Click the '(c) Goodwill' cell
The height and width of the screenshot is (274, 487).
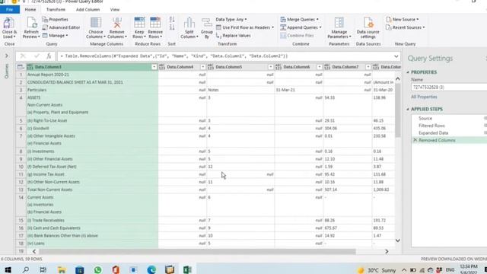92,129
